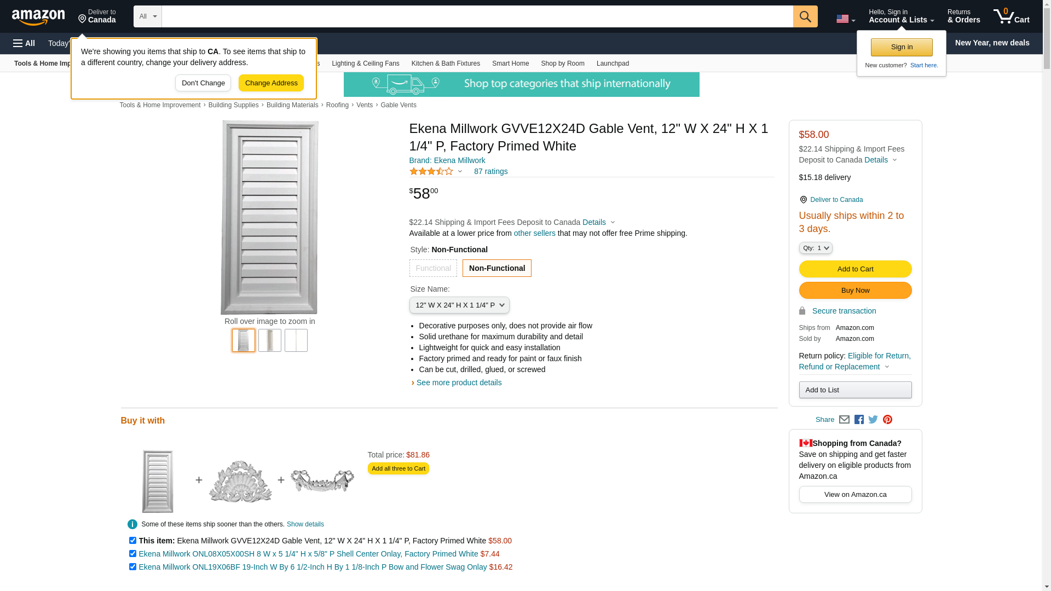Share product on Twitter icon

(873, 420)
